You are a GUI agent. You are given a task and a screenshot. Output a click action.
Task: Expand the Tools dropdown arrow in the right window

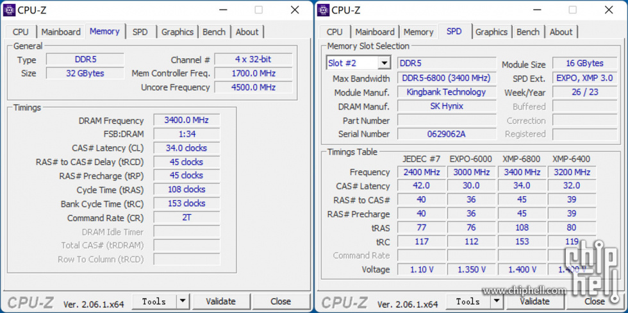click(497, 301)
